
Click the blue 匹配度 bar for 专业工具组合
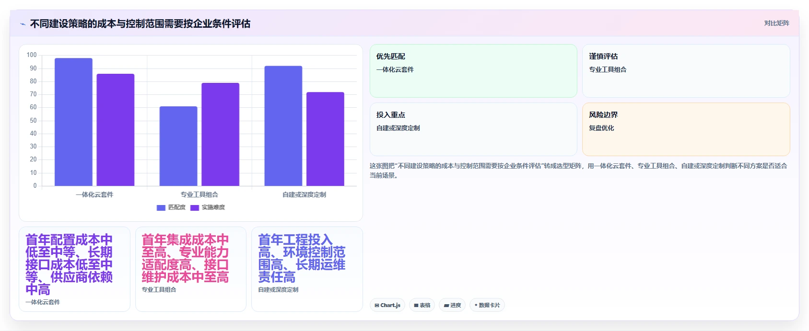tap(178, 146)
